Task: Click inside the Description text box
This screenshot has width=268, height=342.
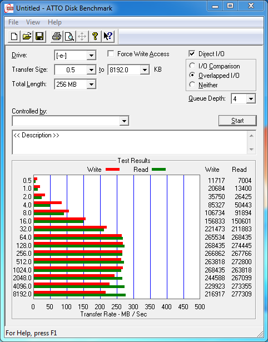Action: [x=130, y=142]
